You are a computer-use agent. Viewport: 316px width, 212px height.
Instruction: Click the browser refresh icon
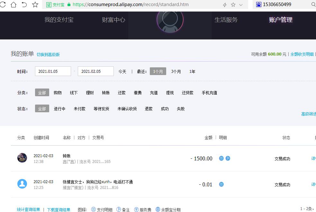click(3, 4)
